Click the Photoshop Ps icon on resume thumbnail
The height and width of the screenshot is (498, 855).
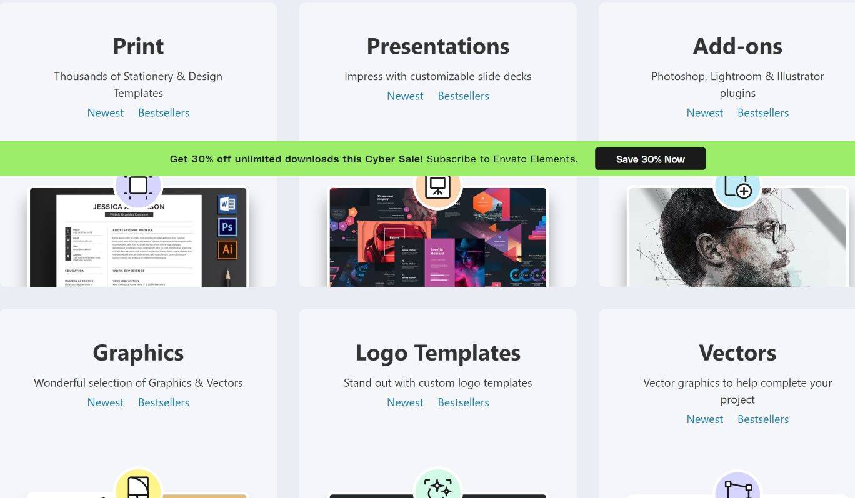pyautogui.click(x=227, y=227)
